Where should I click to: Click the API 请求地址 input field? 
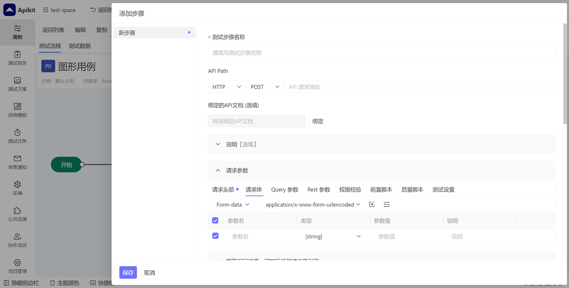pos(420,87)
